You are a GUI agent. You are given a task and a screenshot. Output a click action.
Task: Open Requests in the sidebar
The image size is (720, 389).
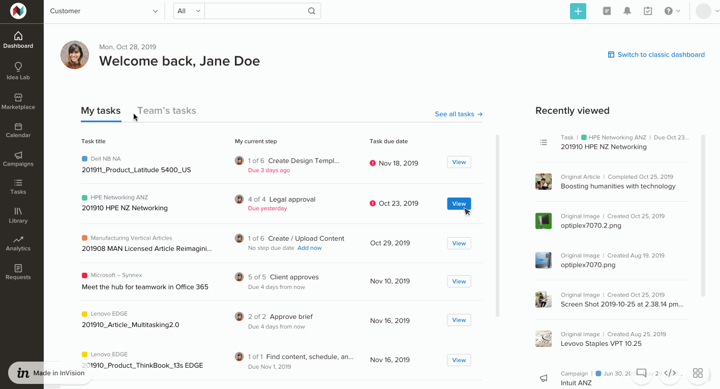click(18, 272)
